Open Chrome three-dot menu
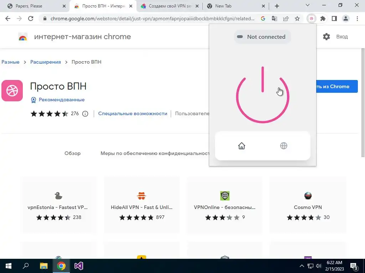The width and height of the screenshot is (365, 273). pos(357,18)
